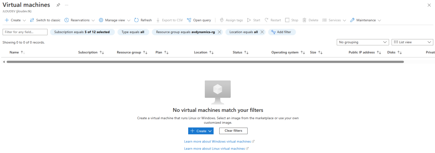Expand the Reservations chevron
The height and width of the screenshot is (153, 435).
pyautogui.click(x=93, y=20)
